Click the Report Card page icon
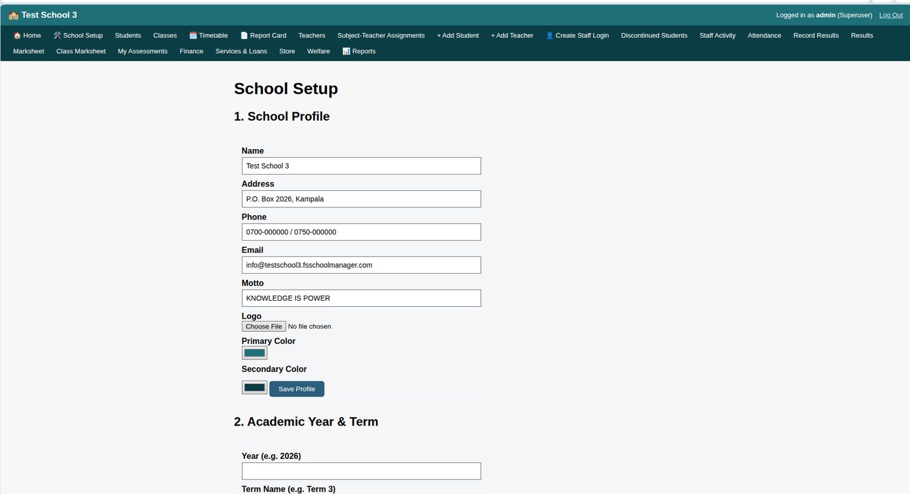This screenshot has width=910, height=494. tap(244, 36)
